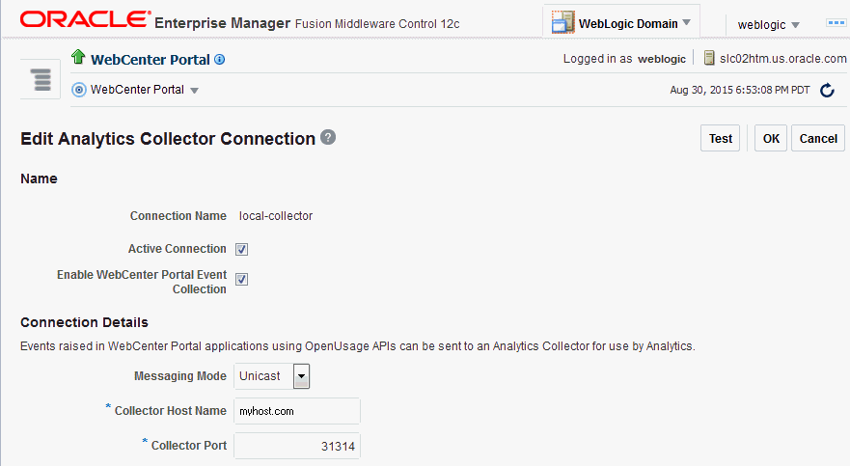Open the three-dot overflow icon at top right
This screenshot has height=466, width=850.
pyautogui.click(x=836, y=23)
